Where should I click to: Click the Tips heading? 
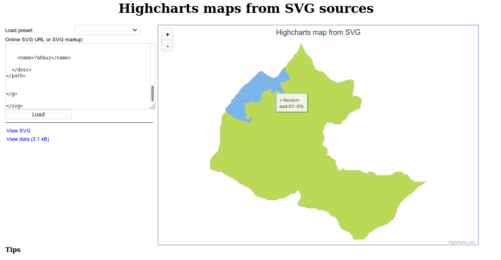point(12,250)
